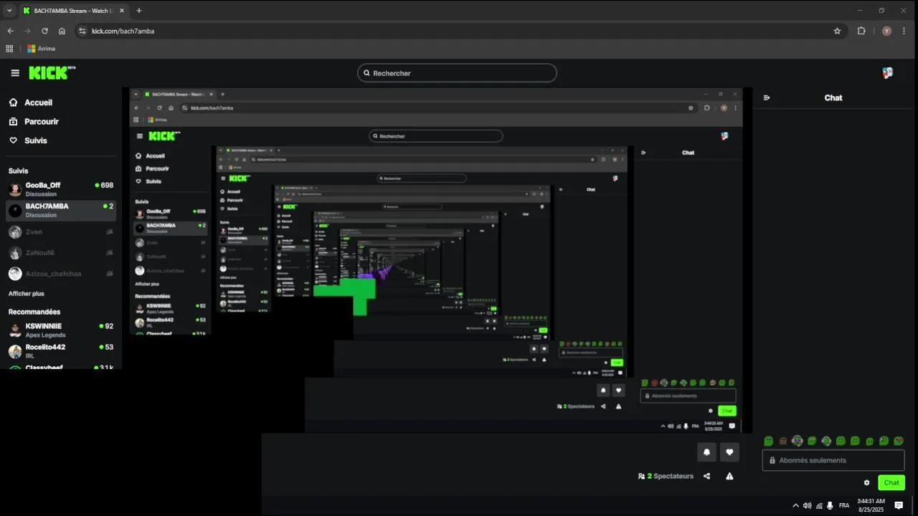The width and height of the screenshot is (918, 516).
Task: Pick the emote wearing purple sunglasses
Action: [x=798, y=441]
